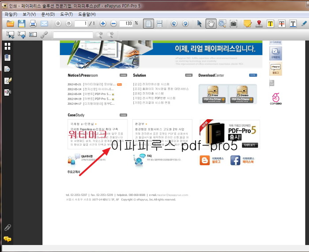Open comments panel speech bubbles
Screen dimensions: 309x252
8,239
